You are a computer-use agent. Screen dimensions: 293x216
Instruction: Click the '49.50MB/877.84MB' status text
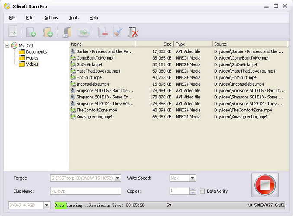266,205
